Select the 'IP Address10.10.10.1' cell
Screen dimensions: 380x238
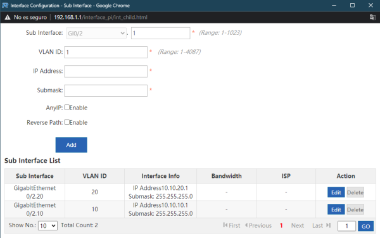tap(160, 209)
